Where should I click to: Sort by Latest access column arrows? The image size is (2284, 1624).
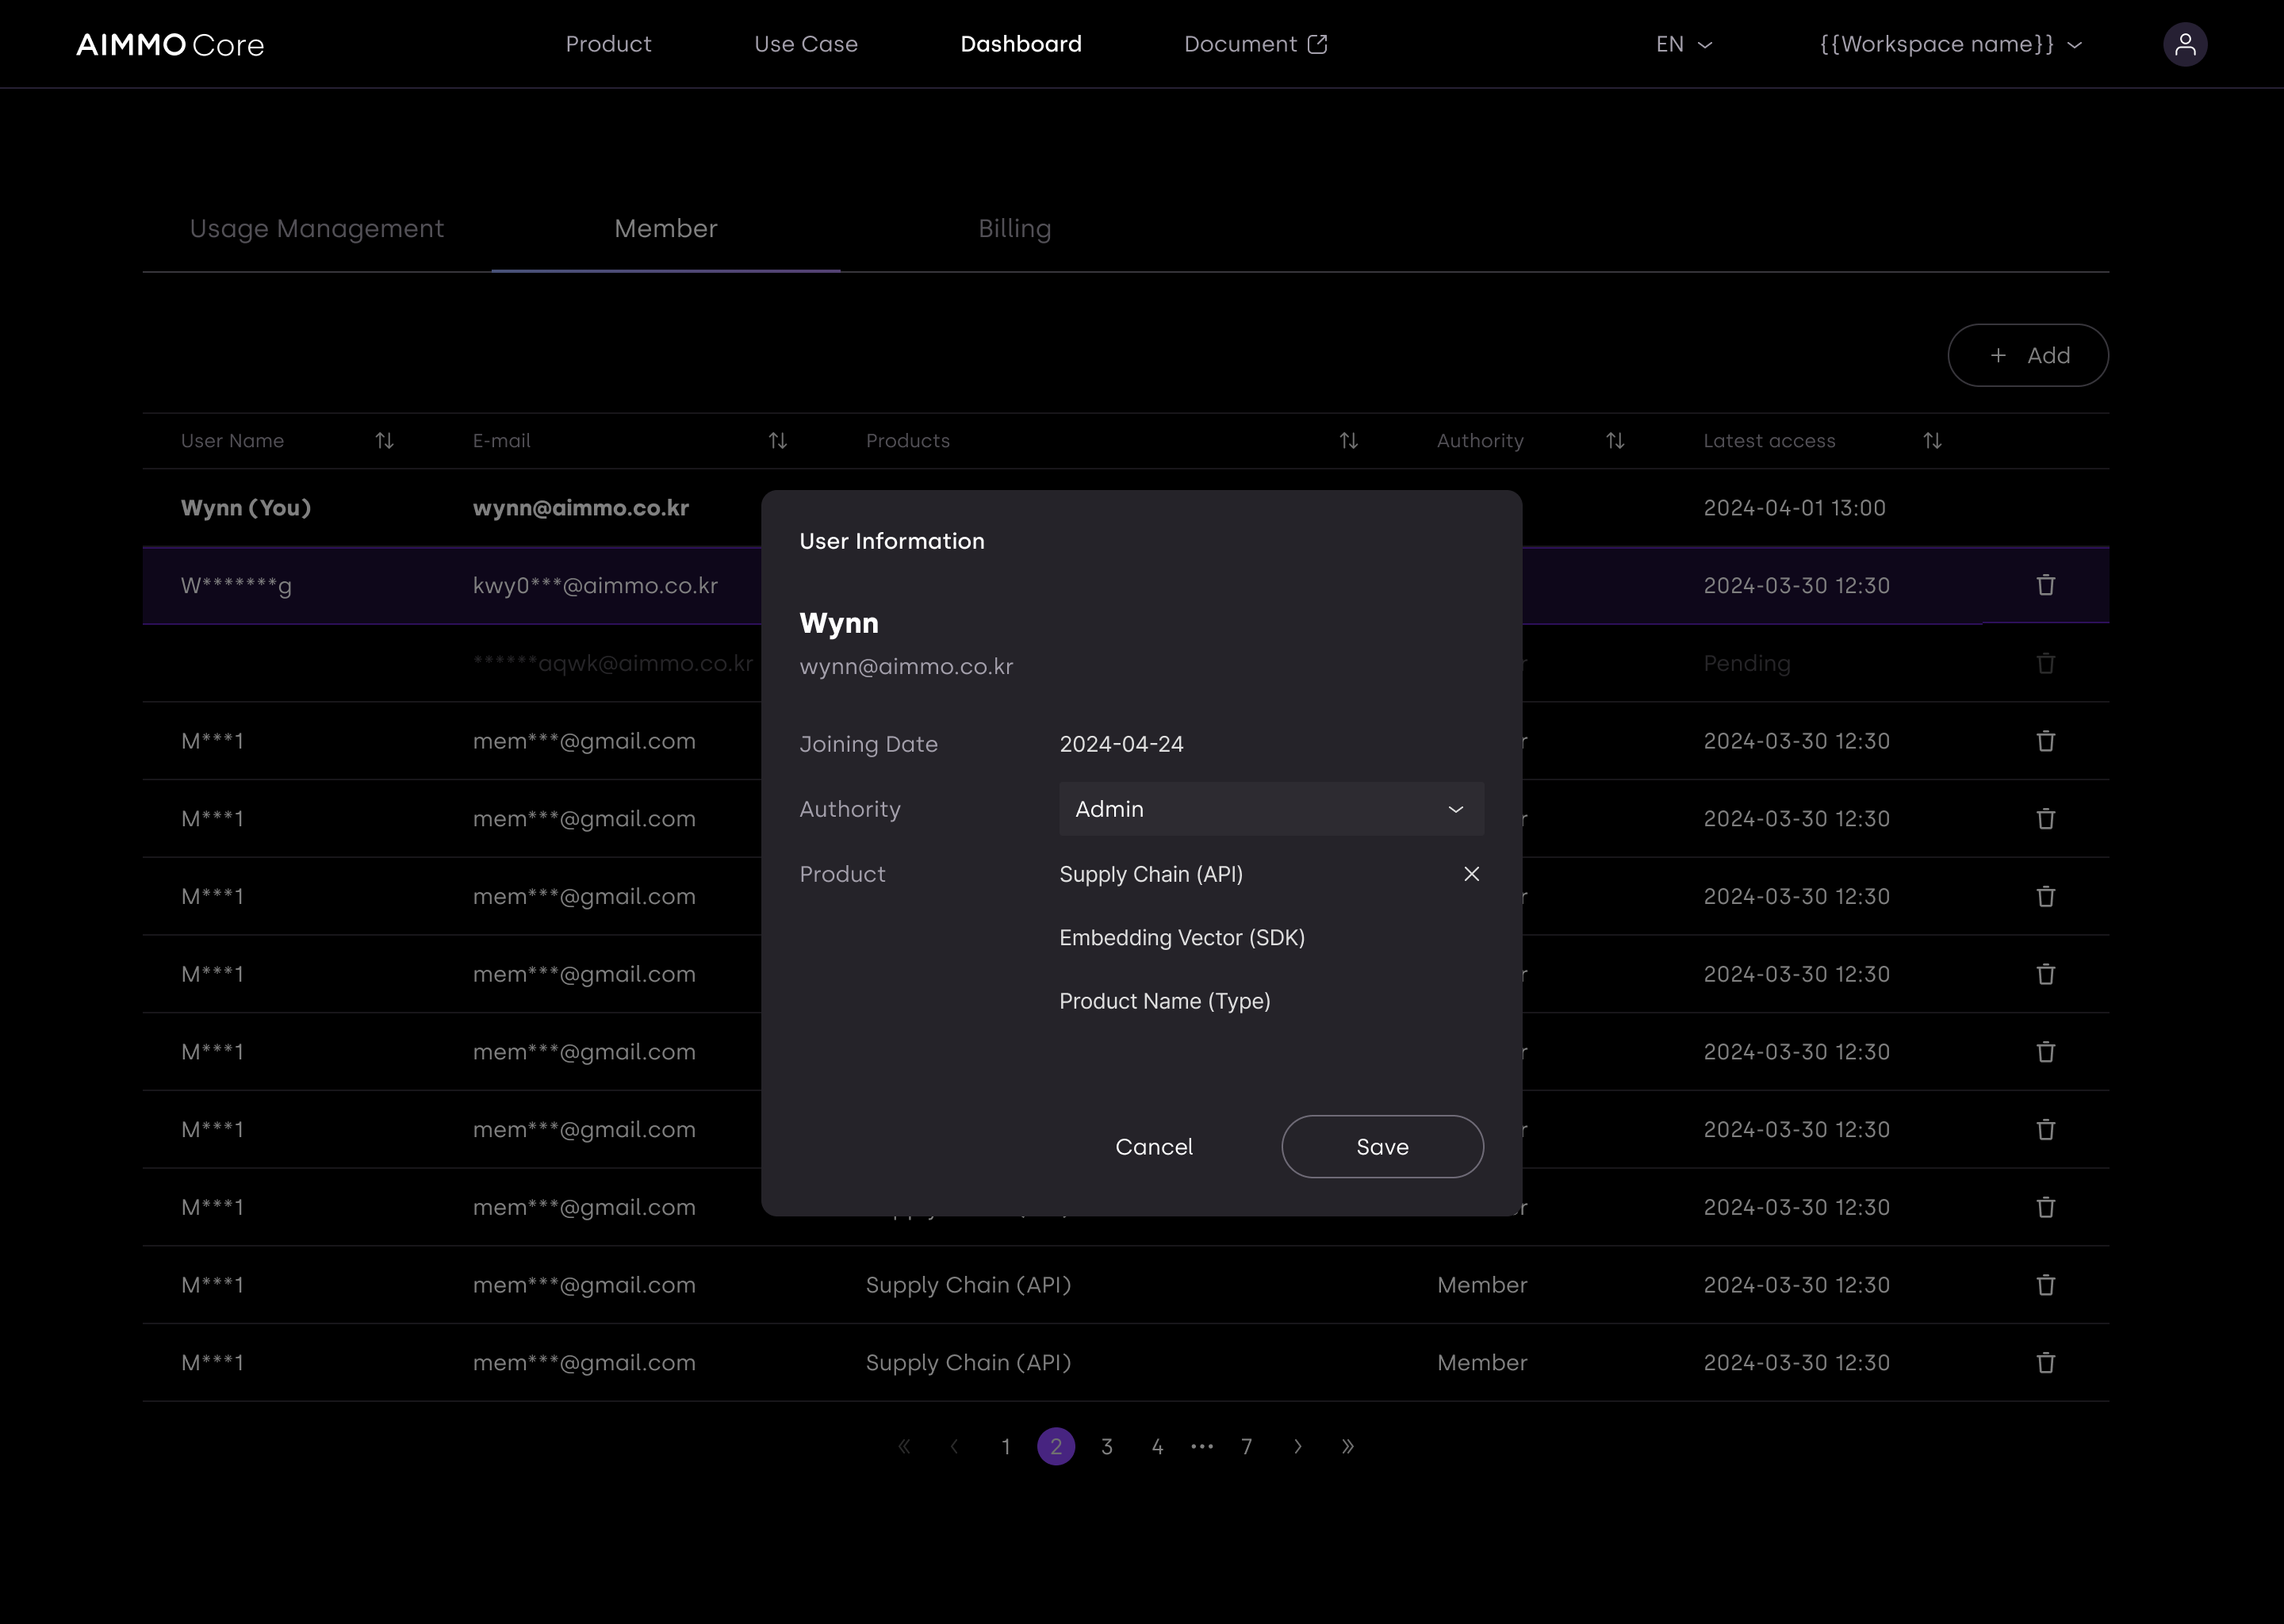[x=1932, y=441]
